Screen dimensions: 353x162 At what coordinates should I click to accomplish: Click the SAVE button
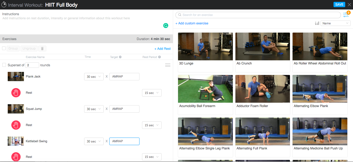(339, 5)
